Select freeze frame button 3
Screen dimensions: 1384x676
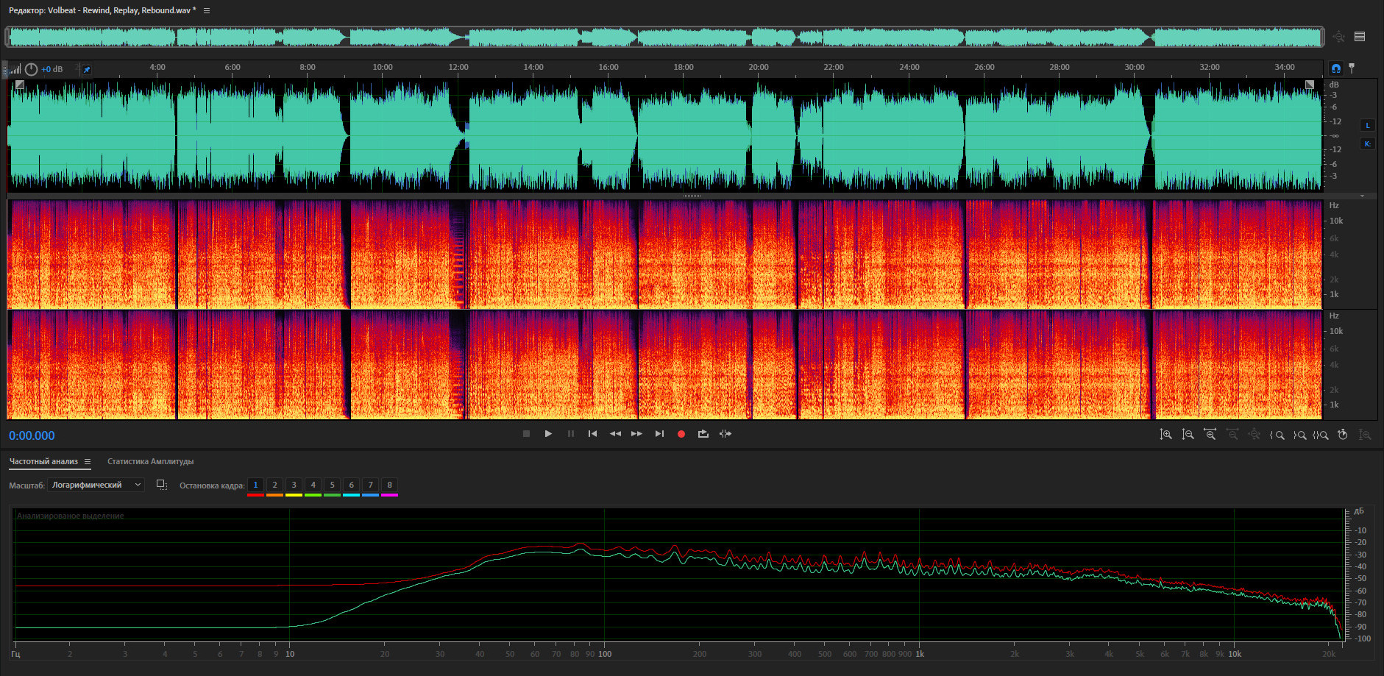(x=294, y=485)
